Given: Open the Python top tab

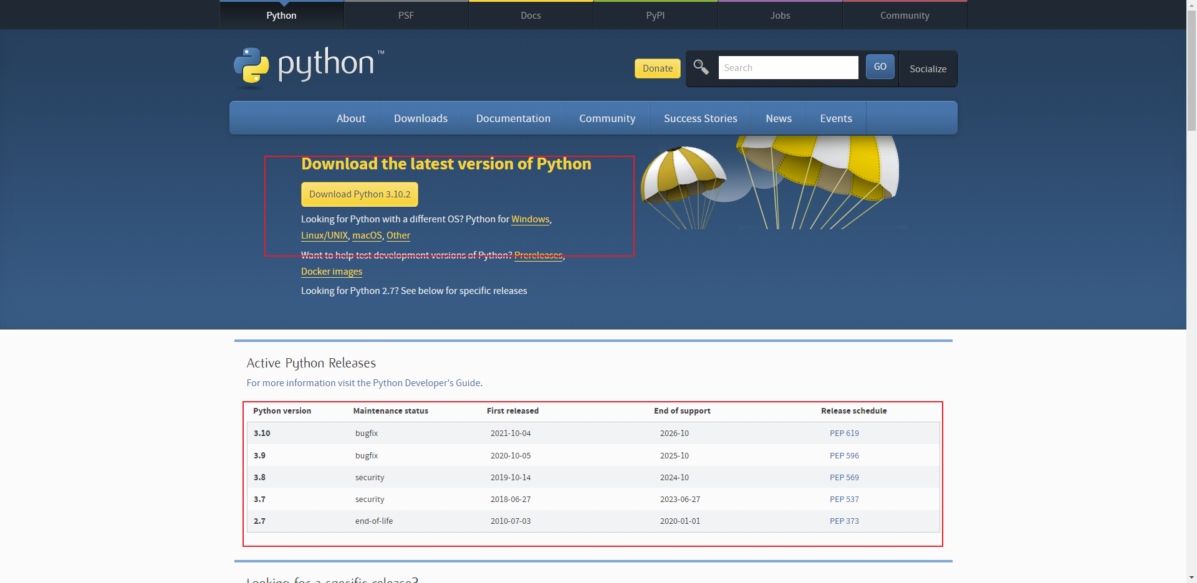Looking at the screenshot, I should pyautogui.click(x=282, y=15).
